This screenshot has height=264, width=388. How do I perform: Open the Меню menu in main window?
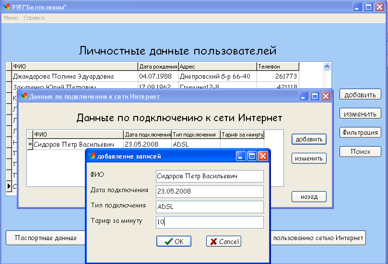11,18
